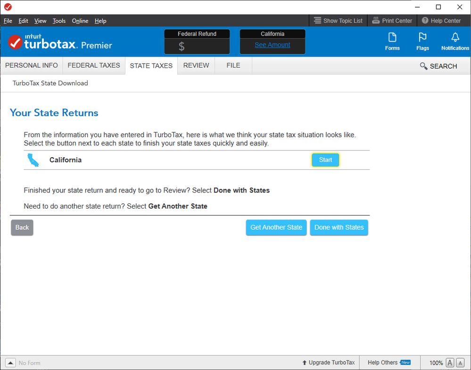This screenshot has width=471, height=370.
Task: Open the Help Center
Action: (x=441, y=21)
